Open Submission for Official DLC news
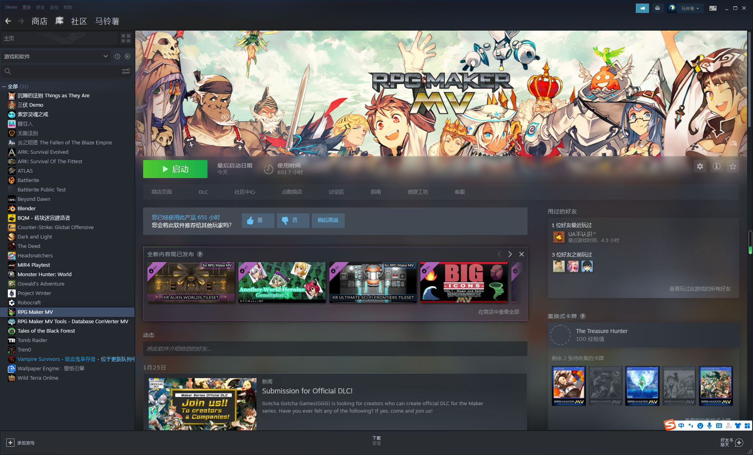Image resolution: width=753 pixels, height=455 pixels. tap(307, 391)
